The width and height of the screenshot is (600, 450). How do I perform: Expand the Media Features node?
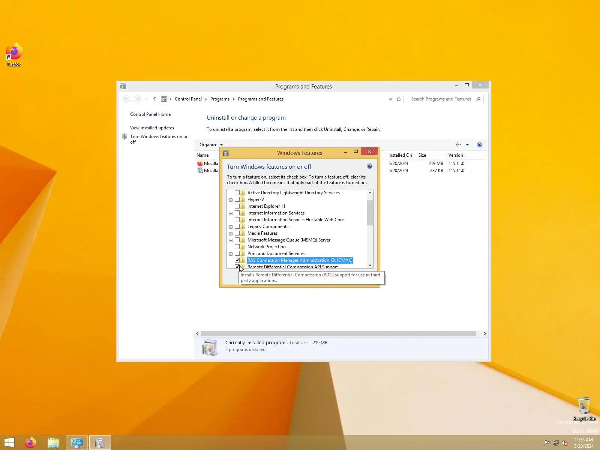tap(231, 234)
